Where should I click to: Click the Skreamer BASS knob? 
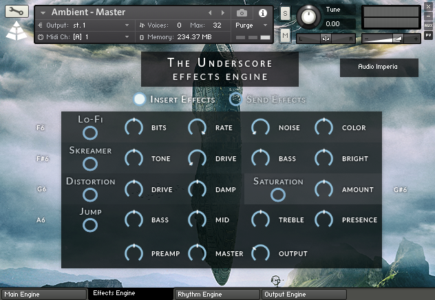click(260, 158)
